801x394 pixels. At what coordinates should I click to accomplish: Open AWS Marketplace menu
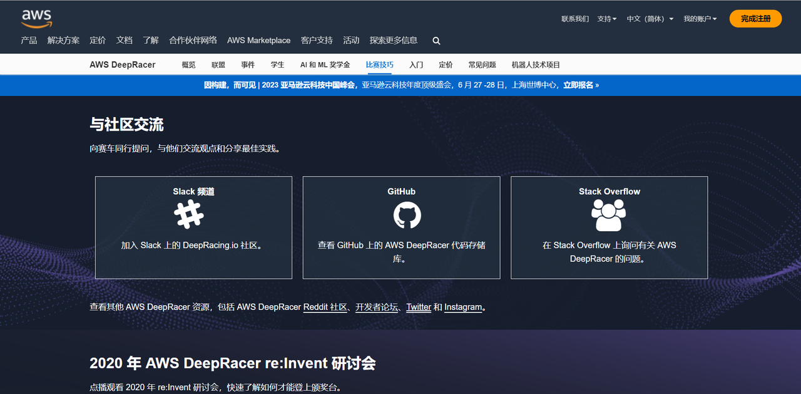point(258,40)
